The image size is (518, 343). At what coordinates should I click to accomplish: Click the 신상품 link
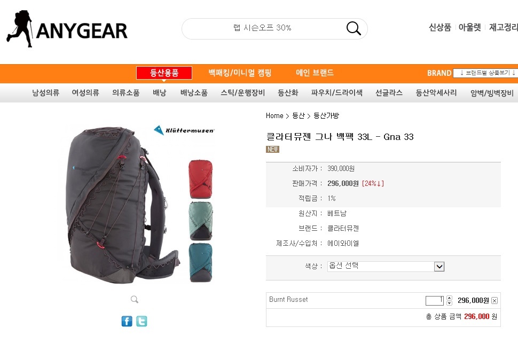coord(439,27)
